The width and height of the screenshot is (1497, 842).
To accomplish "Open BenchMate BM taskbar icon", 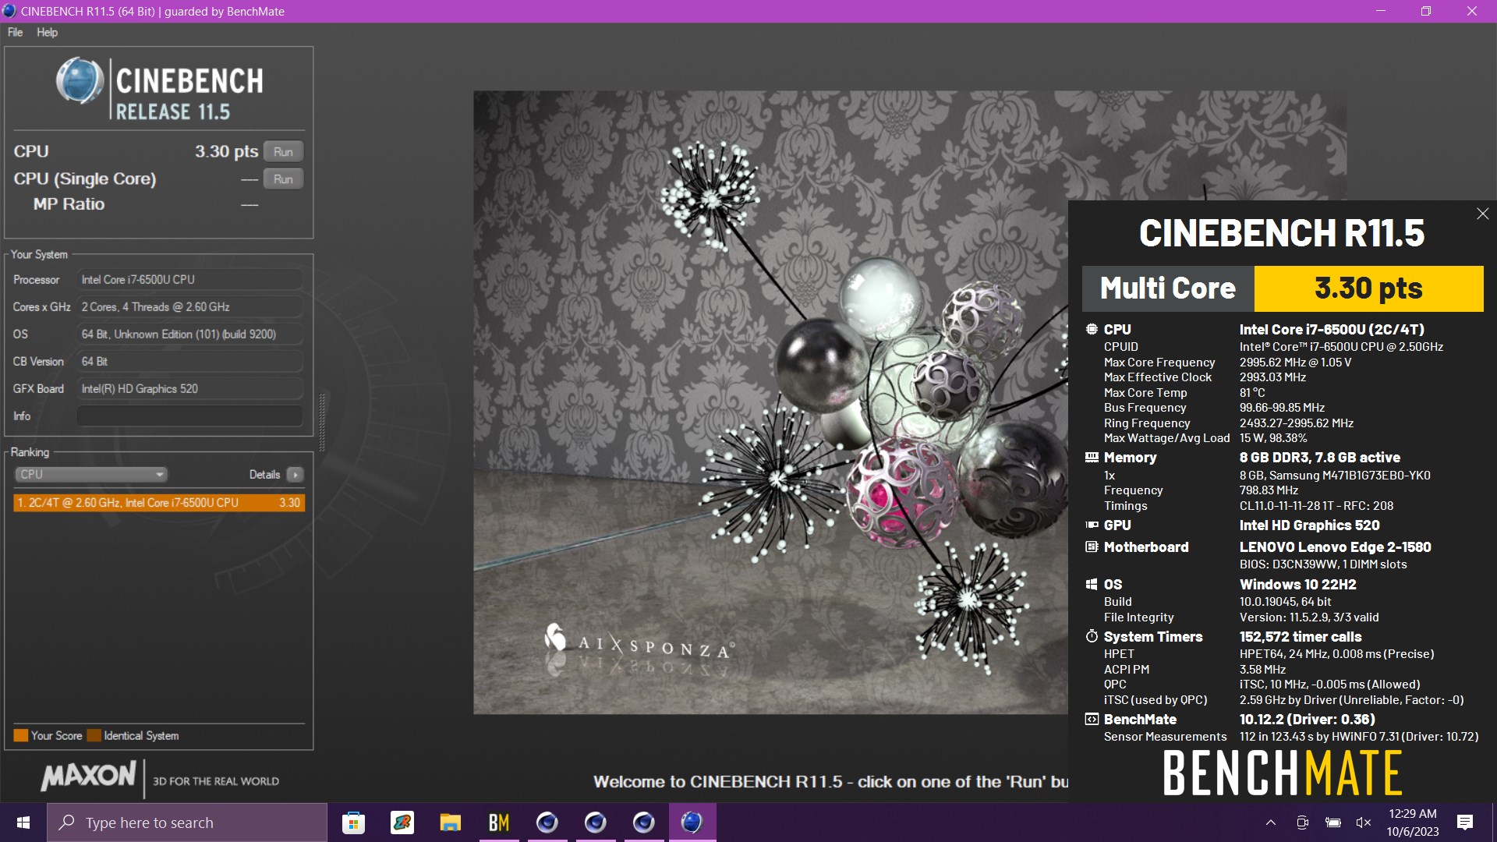I will (x=498, y=823).
